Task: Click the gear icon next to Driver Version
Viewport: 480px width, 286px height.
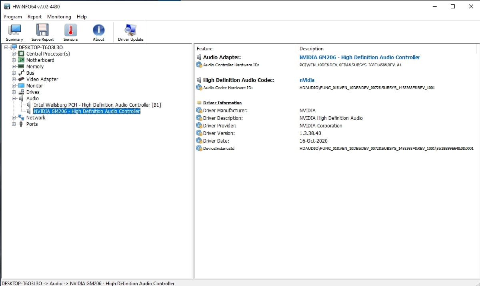Action: (x=199, y=133)
